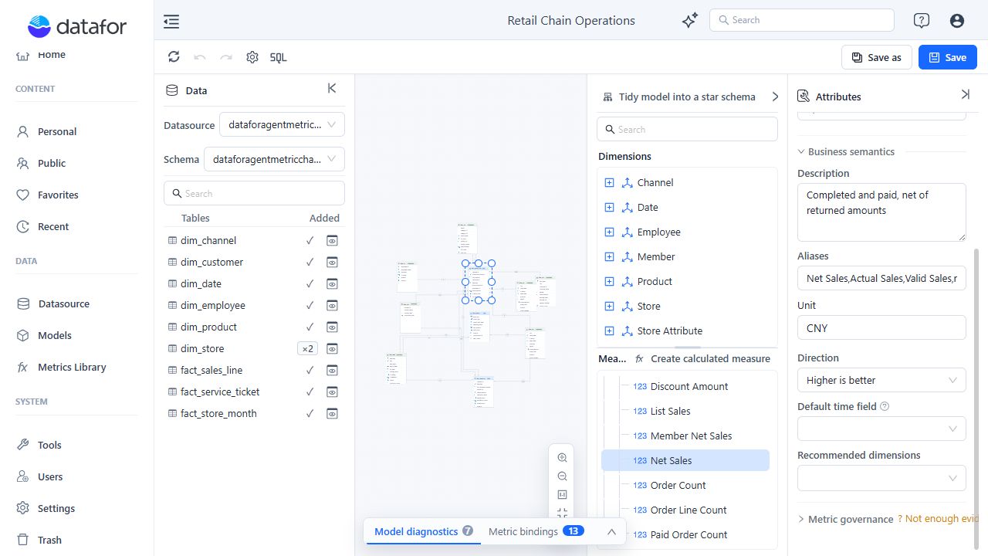
Task: Click the star schema tidy icon
Action: [607, 97]
